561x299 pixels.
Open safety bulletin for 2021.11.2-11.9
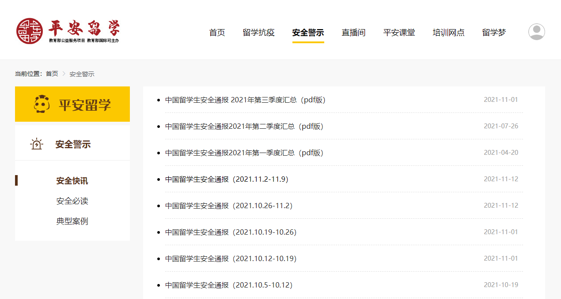pos(227,179)
